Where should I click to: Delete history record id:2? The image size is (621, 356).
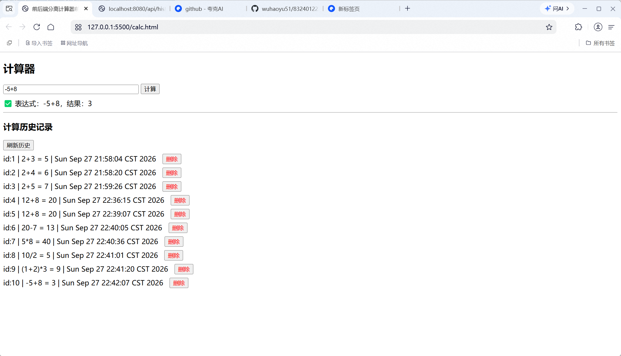click(x=172, y=173)
